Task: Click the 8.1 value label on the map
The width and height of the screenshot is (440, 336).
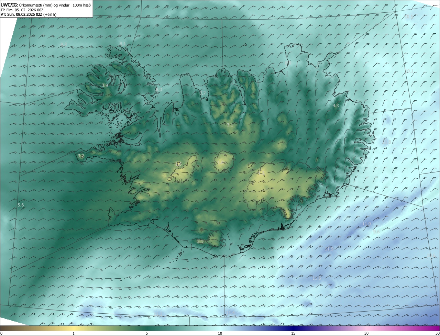Action: pos(123,44)
